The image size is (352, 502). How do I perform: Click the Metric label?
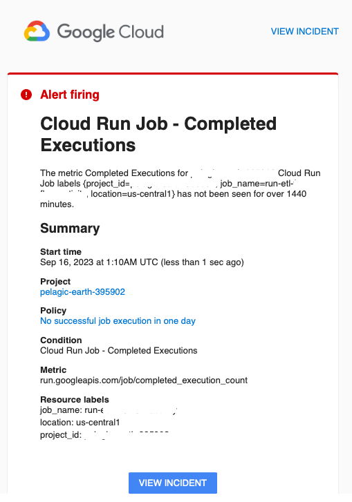[x=53, y=370]
